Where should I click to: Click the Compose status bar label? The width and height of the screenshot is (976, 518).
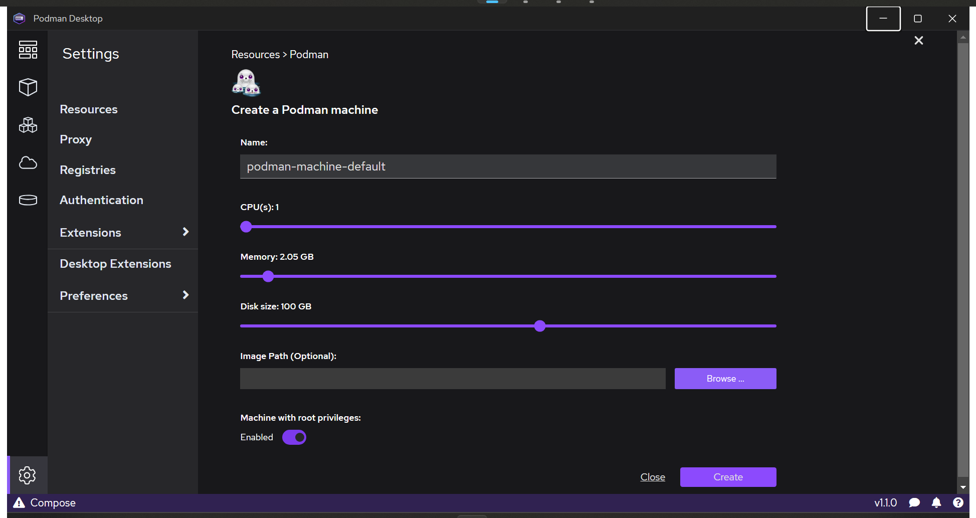tap(53, 502)
